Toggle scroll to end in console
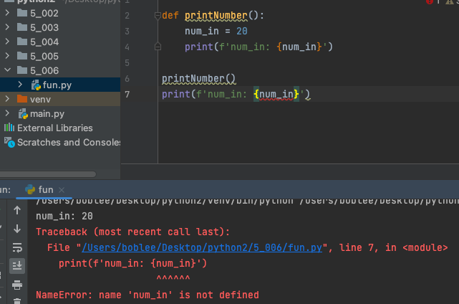The width and height of the screenshot is (459, 304). (17, 266)
